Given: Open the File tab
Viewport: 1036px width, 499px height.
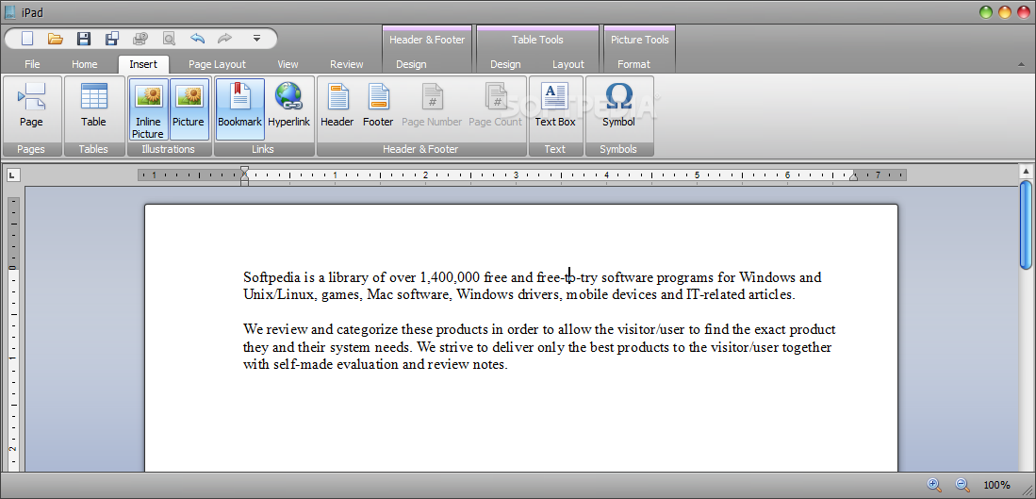Looking at the screenshot, I should pos(32,64).
